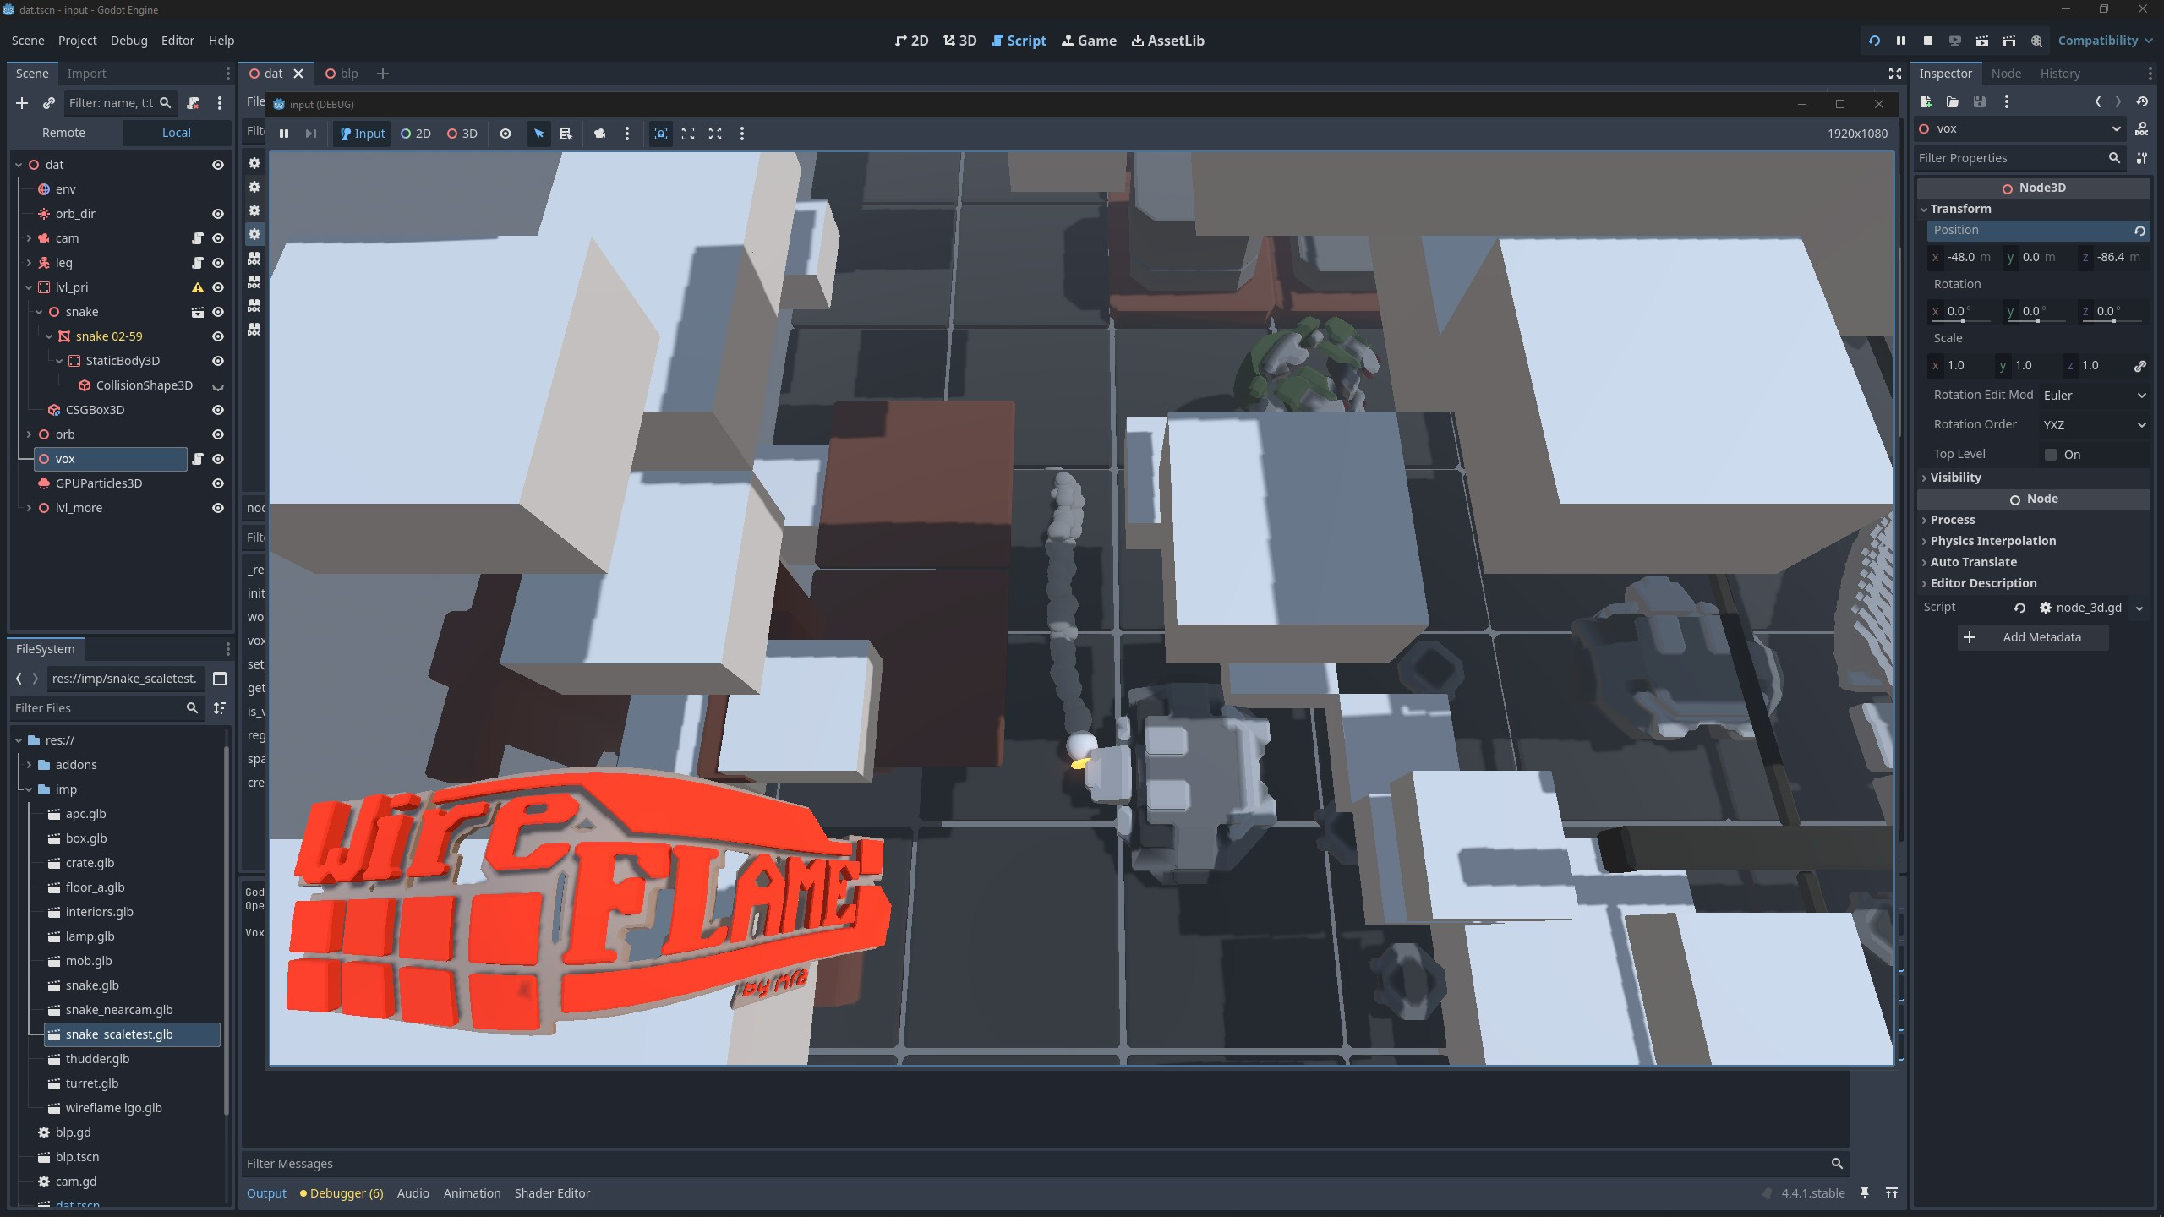
Task: Enable 3D selection mode in game toolbar
Action: 462,134
